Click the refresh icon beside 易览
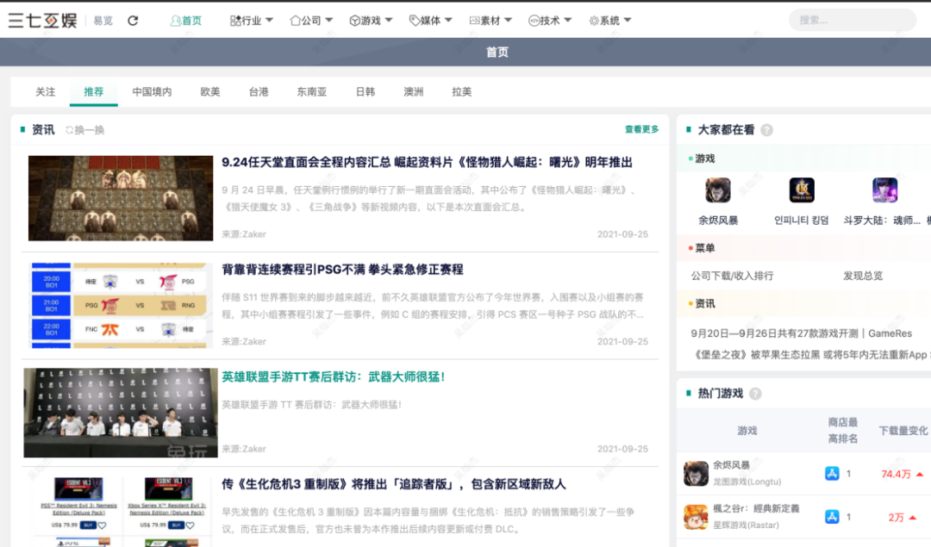Image resolution: width=931 pixels, height=547 pixels. coord(133,20)
